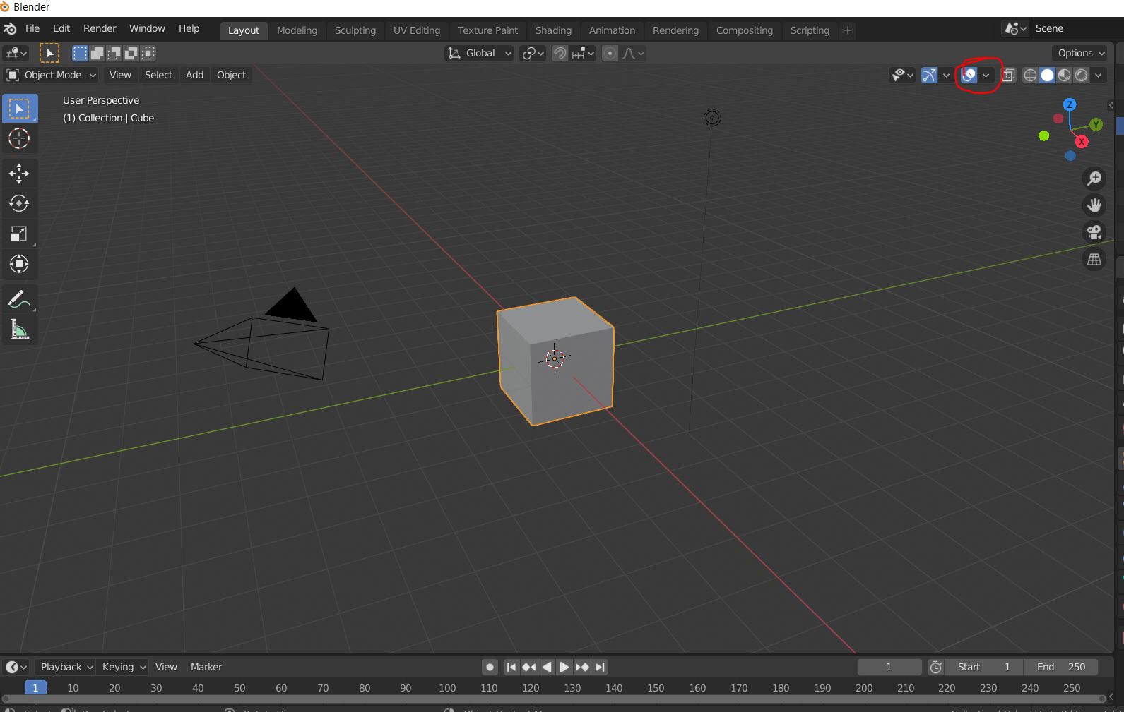Open the viewport Add menu
Image resolution: width=1124 pixels, height=712 pixels.
click(x=194, y=75)
